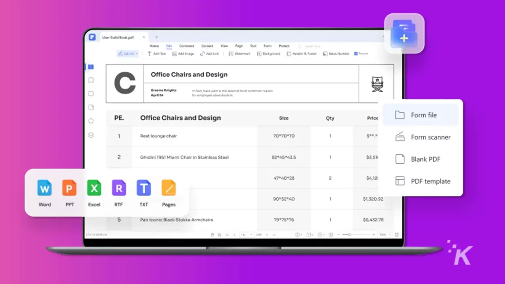This screenshot has width=505, height=284.
Task: Select the Rest lounge chair table cell
Action: (159, 136)
